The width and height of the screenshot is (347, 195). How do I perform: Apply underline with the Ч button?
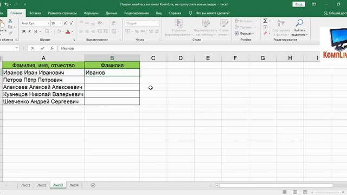[35, 31]
